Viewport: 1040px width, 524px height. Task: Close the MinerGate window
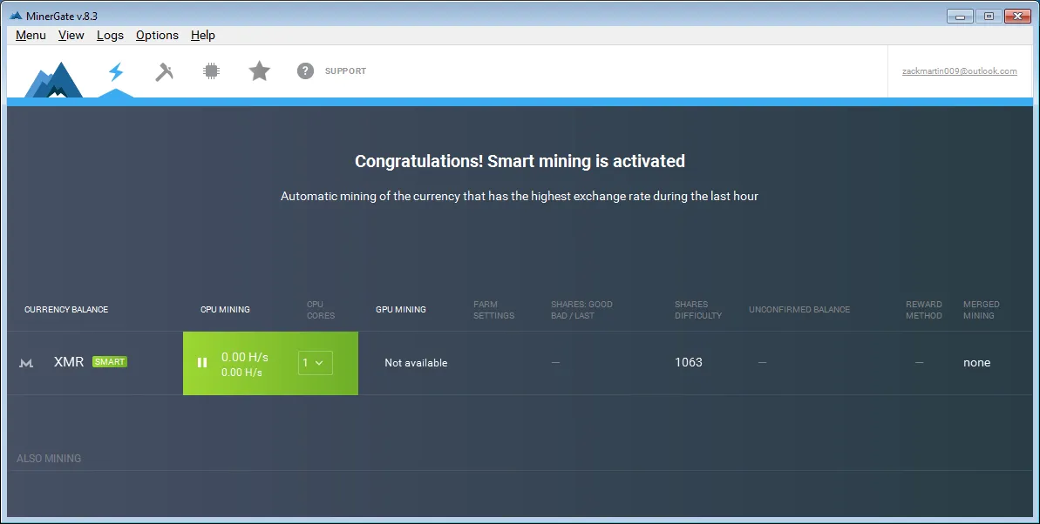click(1017, 16)
